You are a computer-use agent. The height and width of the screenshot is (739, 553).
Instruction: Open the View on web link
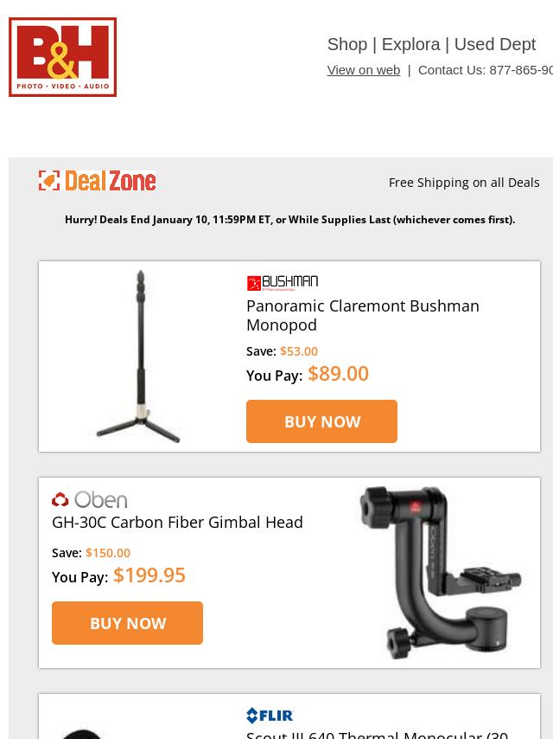pyautogui.click(x=364, y=70)
